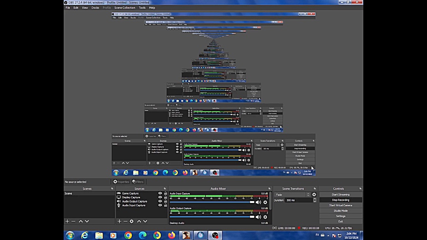
Task: Lock the Game Capture source
Action: tap(165, 193)
